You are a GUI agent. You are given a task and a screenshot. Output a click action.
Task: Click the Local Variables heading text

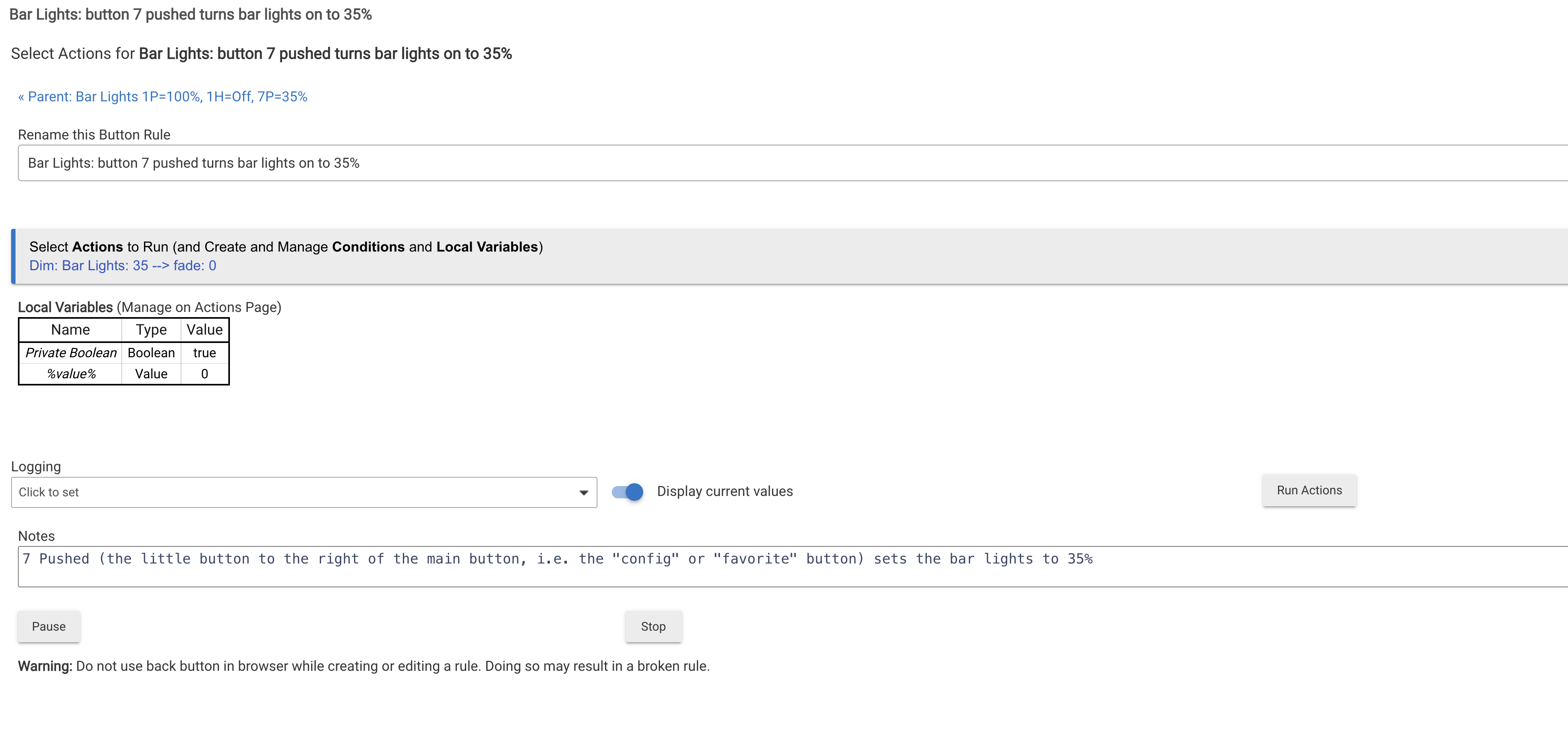(65, 307)
